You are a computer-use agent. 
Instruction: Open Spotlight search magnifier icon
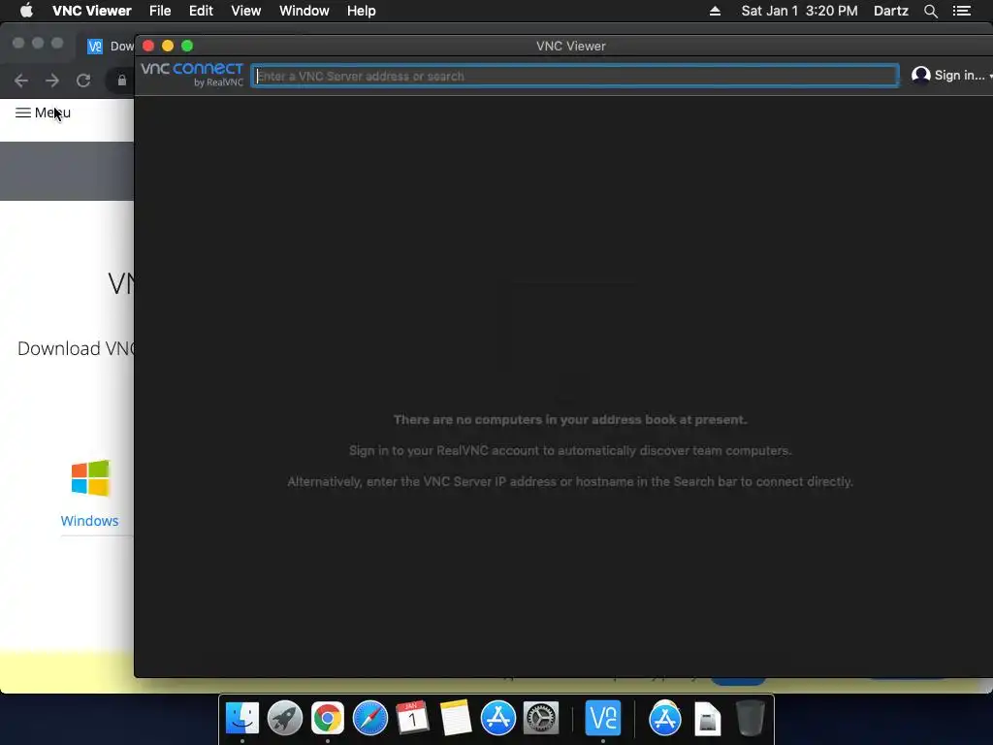pos(930,11)
